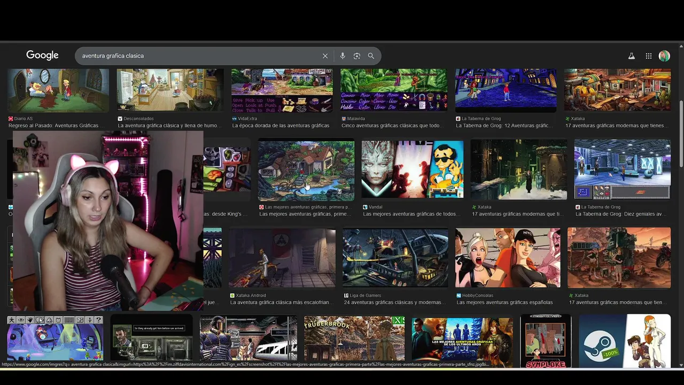684x385 pixels.
Task: Open the snowy street Xataka thumbnail
Action: (x=519, y=170)
